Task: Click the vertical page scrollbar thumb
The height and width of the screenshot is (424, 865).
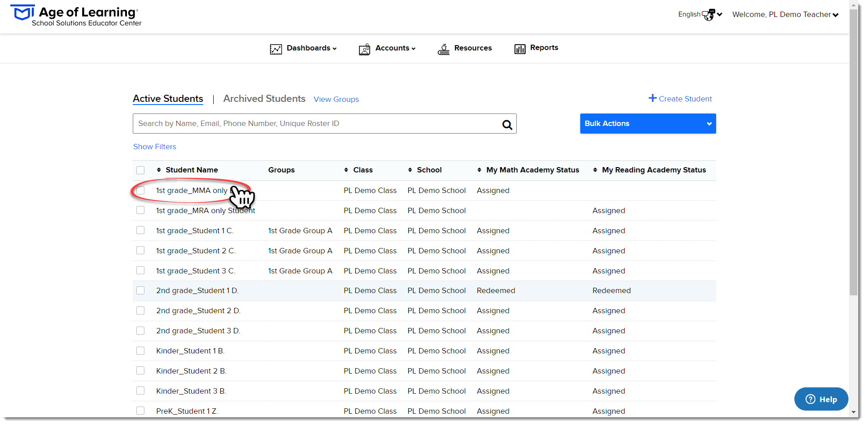Action: point(854,152)
